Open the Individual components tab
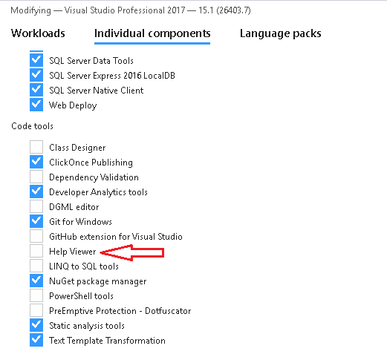The image size is (387, 357). pyautogui.click(x=152, y=33)
